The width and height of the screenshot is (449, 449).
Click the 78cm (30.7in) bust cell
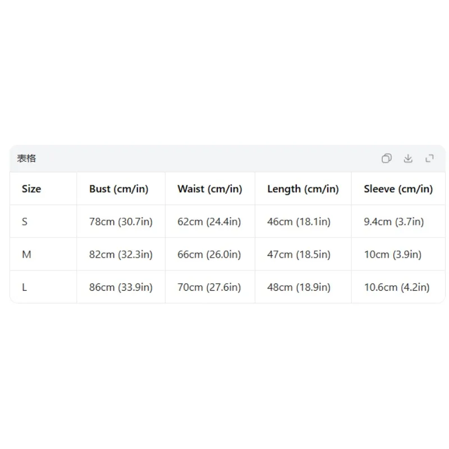121,222
